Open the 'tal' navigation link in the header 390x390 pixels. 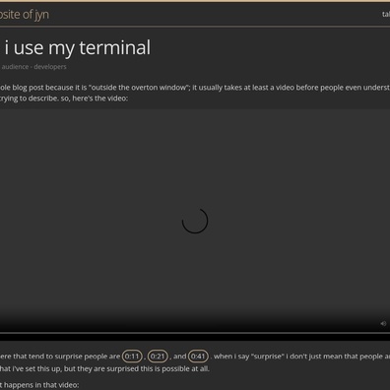click(386, 14)
